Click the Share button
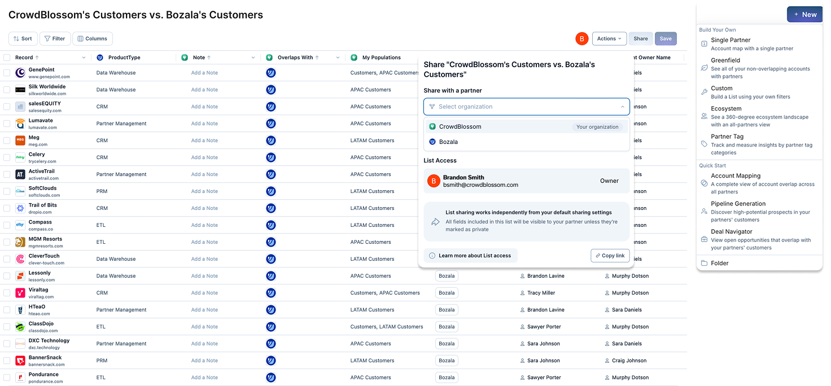 coord(641,39)
